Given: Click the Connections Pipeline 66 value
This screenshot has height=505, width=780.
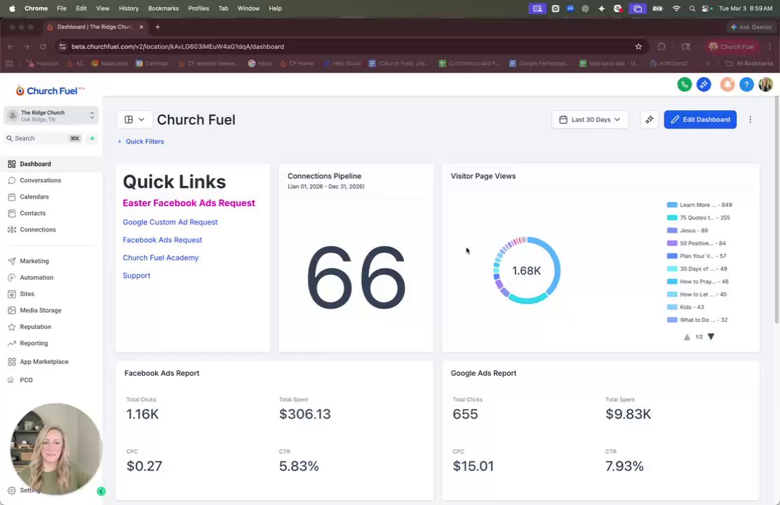Looking at the screenshot, I should tap(356, 277).
